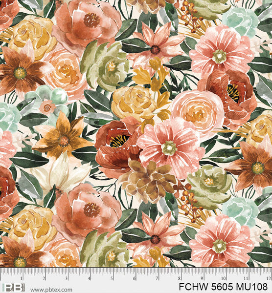Click the small pink flower on mint succulent
The height and width of the screenshot is (293, 272).
point(47,107)
